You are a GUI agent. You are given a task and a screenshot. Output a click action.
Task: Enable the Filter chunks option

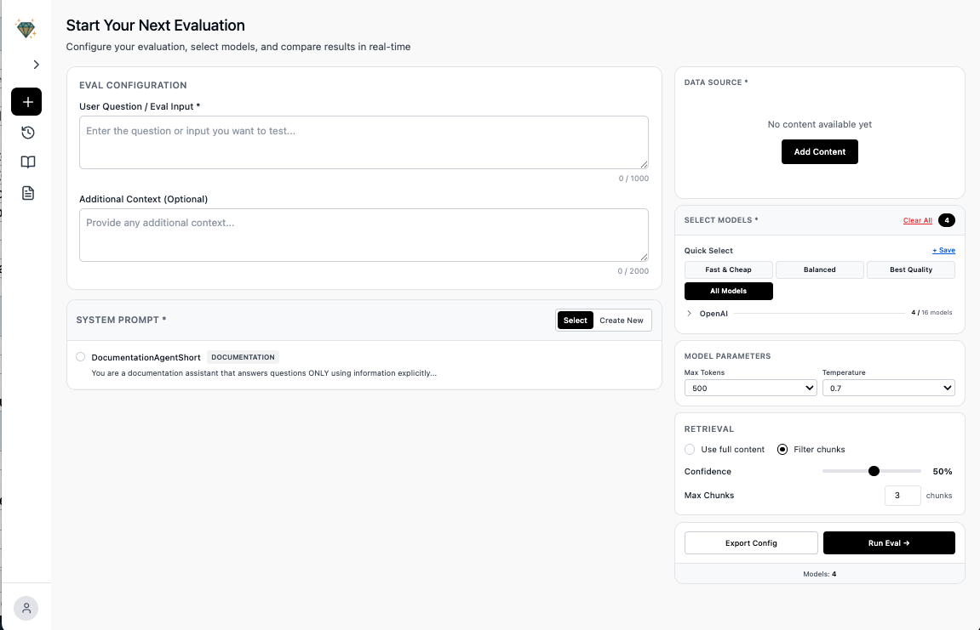click(782, 449)
